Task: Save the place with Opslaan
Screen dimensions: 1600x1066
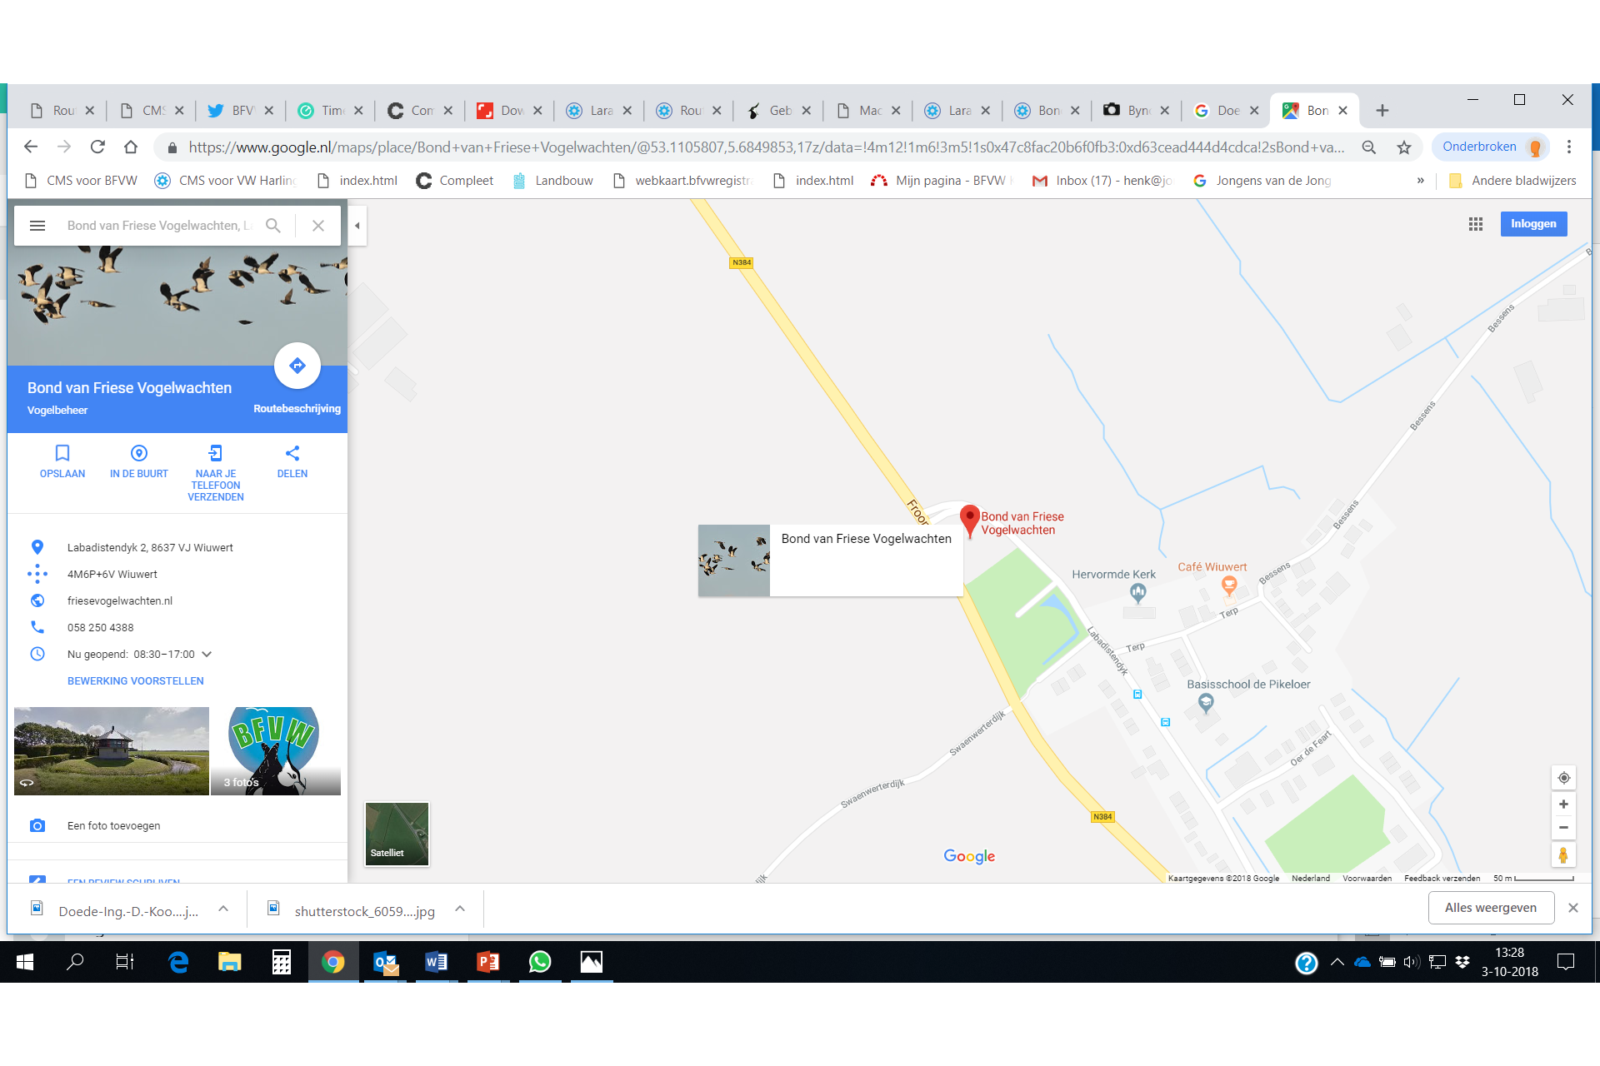Action: click(62, 462)
